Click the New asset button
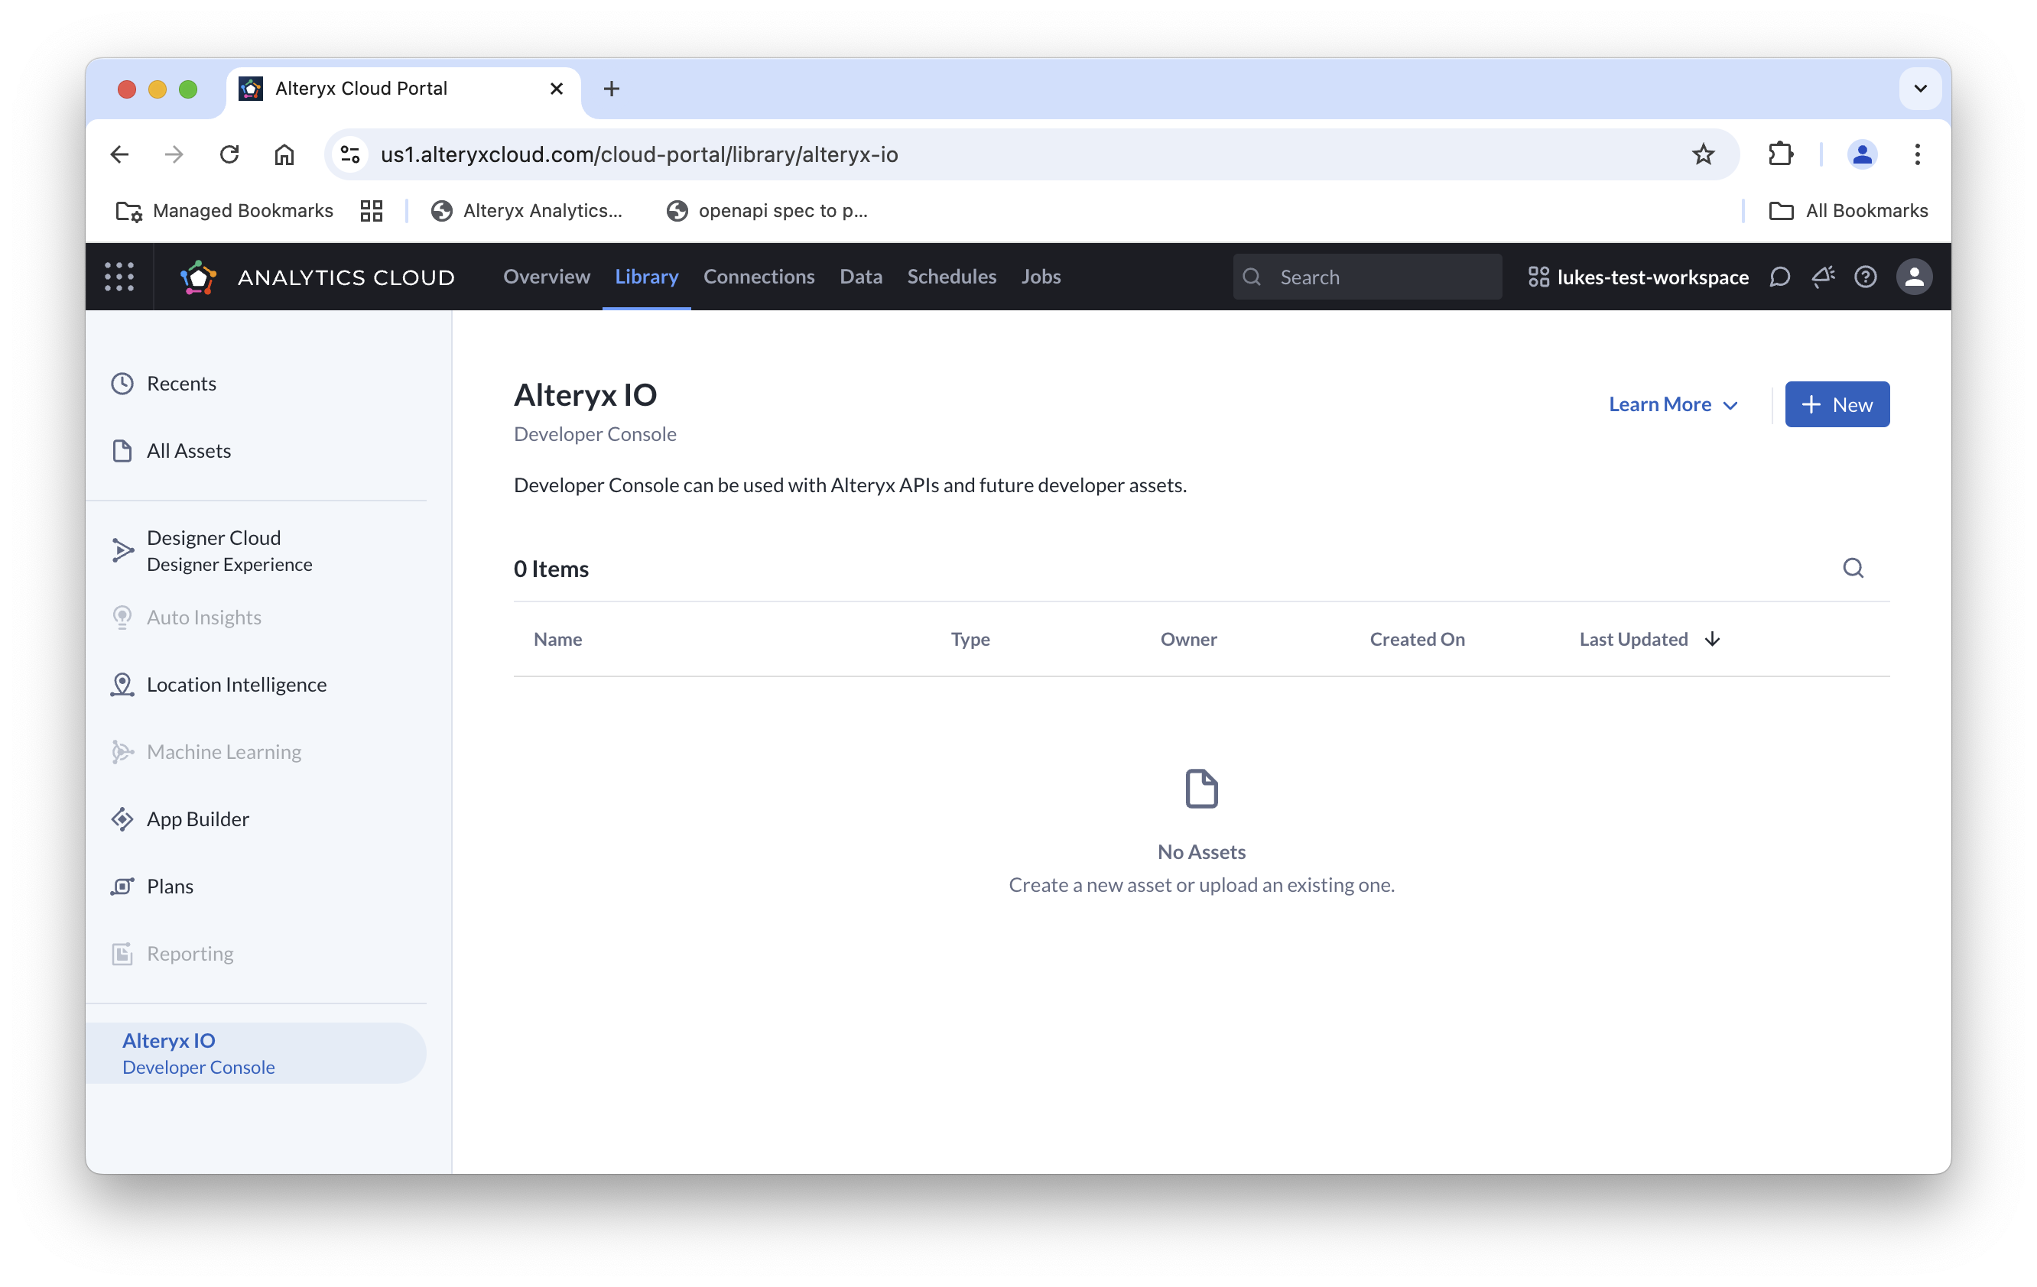 (1837, 404)
